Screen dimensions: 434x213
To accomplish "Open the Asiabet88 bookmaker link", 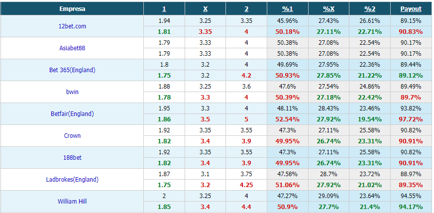I will tap(72, 48).
